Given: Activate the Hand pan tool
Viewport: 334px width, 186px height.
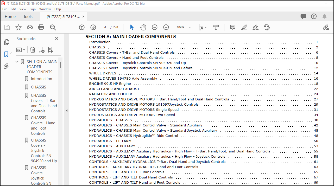Looking at the screenshot, I should click(x=143, y=27).
